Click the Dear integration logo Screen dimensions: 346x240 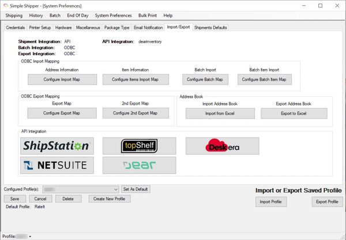pos(139,165)
